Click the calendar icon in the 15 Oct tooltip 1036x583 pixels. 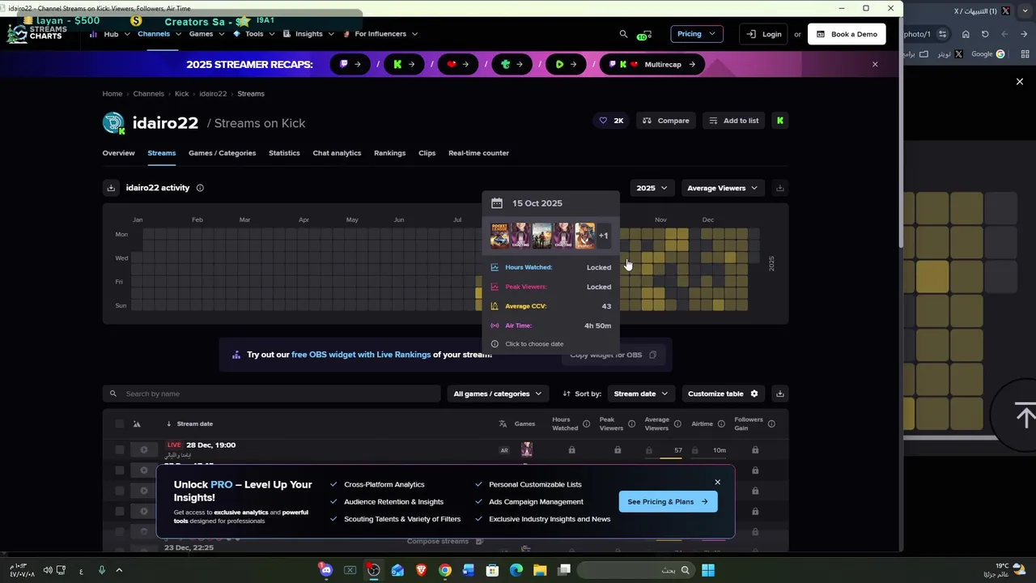tap(497, 203)
